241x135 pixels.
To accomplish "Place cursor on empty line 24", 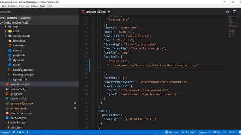I will (x=161, y=69).
